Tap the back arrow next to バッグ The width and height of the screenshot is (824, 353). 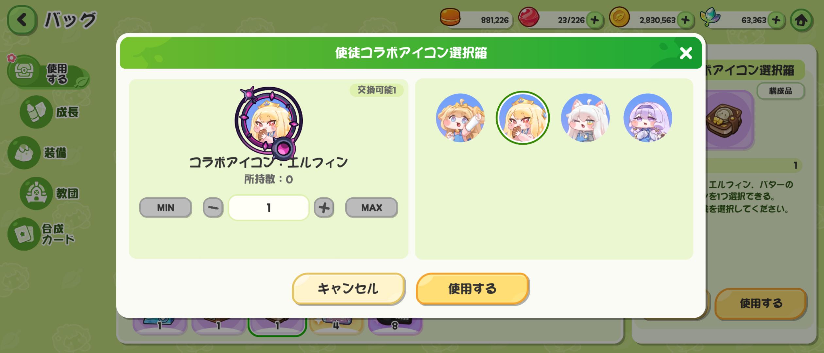click(x=22, y=20)
